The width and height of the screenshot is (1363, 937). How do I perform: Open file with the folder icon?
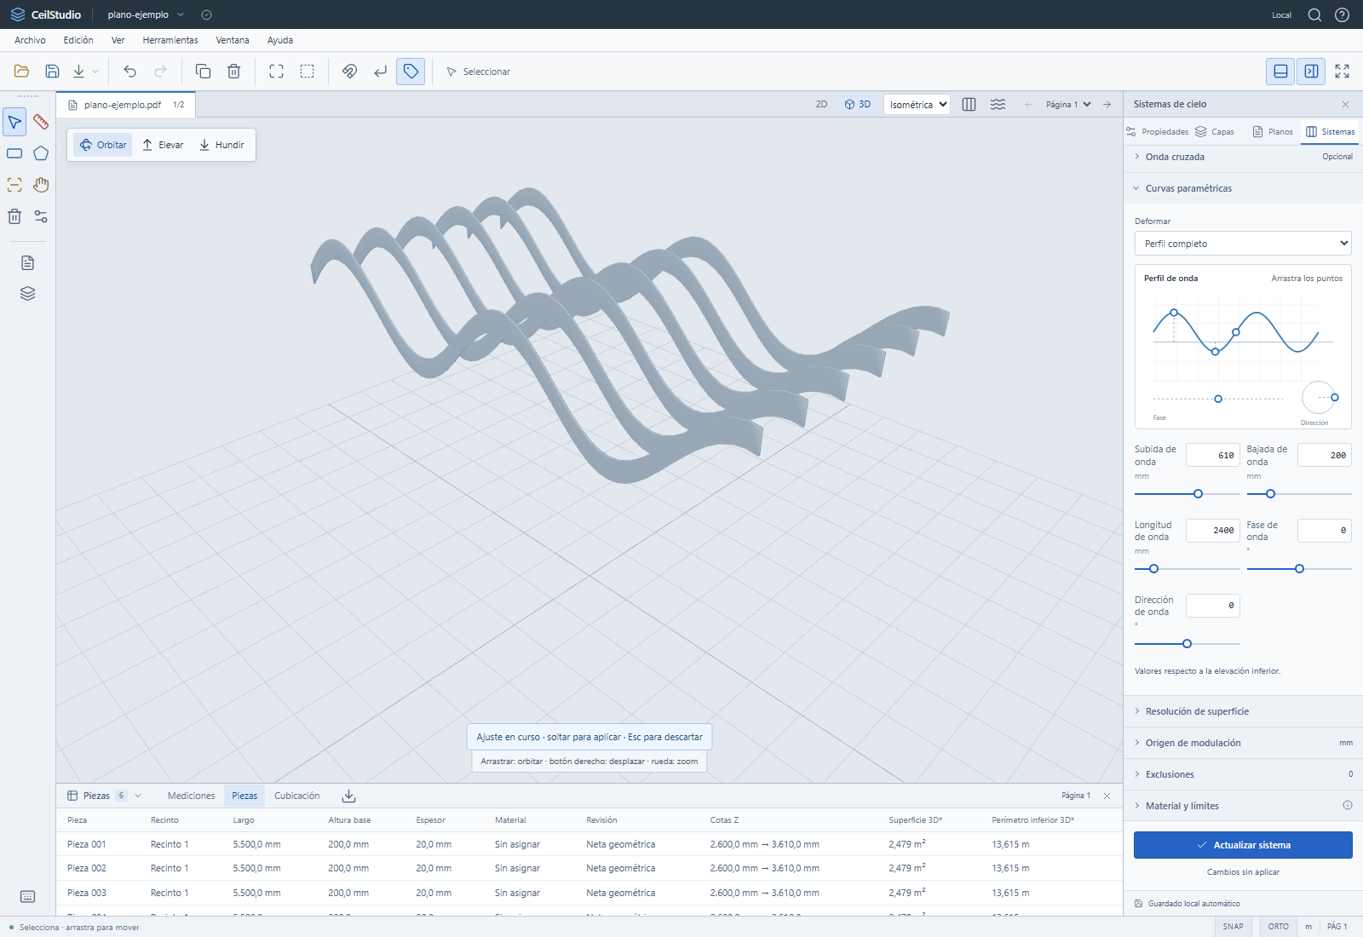22,72
